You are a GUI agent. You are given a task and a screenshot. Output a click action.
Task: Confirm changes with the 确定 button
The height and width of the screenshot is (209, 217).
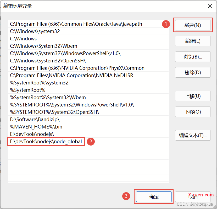[x=154, y=197]
